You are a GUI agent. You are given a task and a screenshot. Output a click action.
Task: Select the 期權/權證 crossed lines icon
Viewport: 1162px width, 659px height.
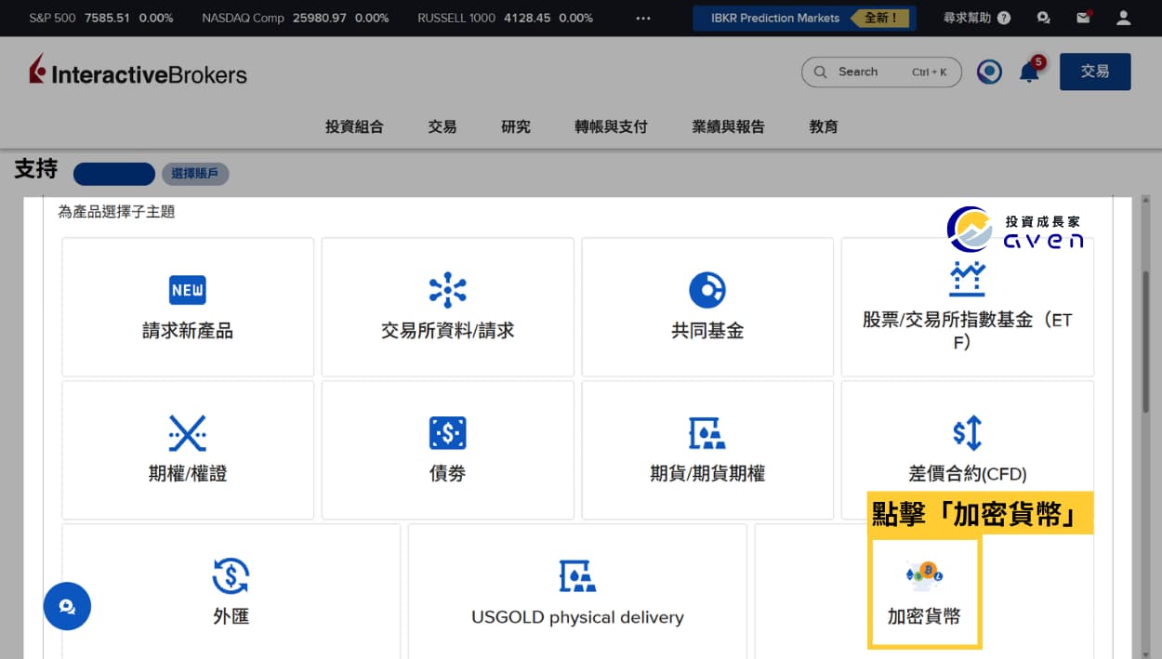pyautogui.click(x=188, y=433)
